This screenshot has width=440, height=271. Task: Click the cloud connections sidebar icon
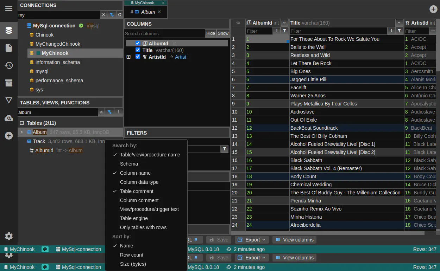[9, 118]
